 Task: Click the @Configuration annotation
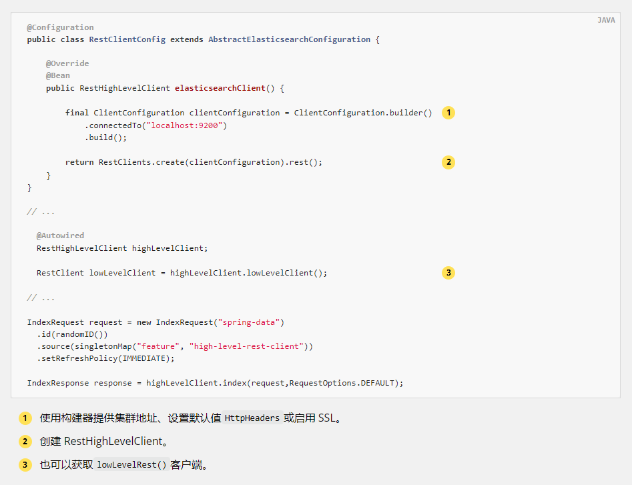[61, 27]
